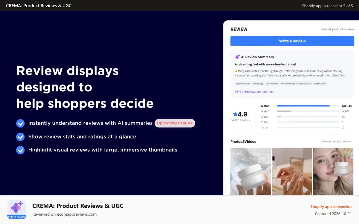The image size is (359, 224).
Task: Open View all product reviews beside Photos&Videos
Action: point(336,142)
